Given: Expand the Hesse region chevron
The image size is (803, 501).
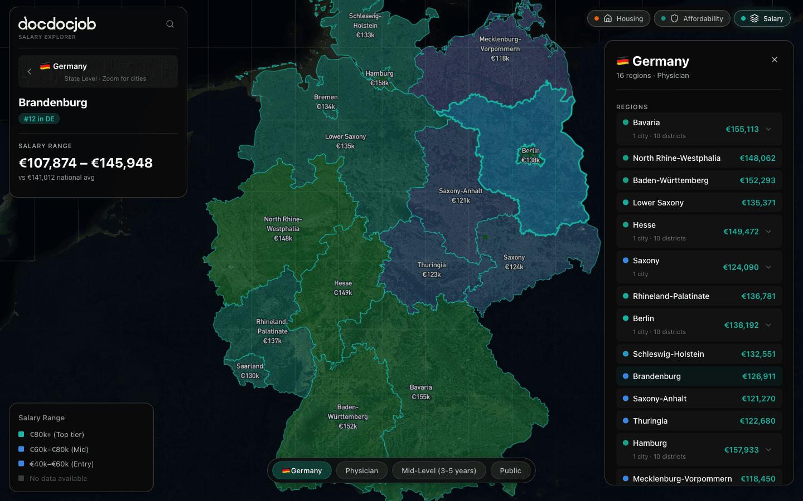Looking at the screenshot, I should 768,232.
